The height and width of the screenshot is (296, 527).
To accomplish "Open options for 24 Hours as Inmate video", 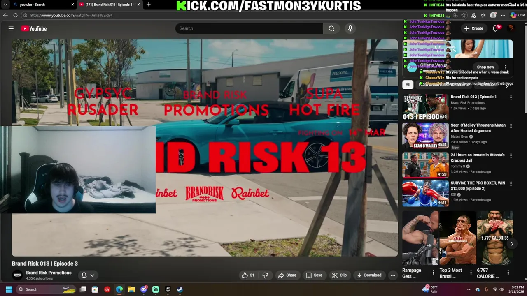I will (x=511, y=156).
